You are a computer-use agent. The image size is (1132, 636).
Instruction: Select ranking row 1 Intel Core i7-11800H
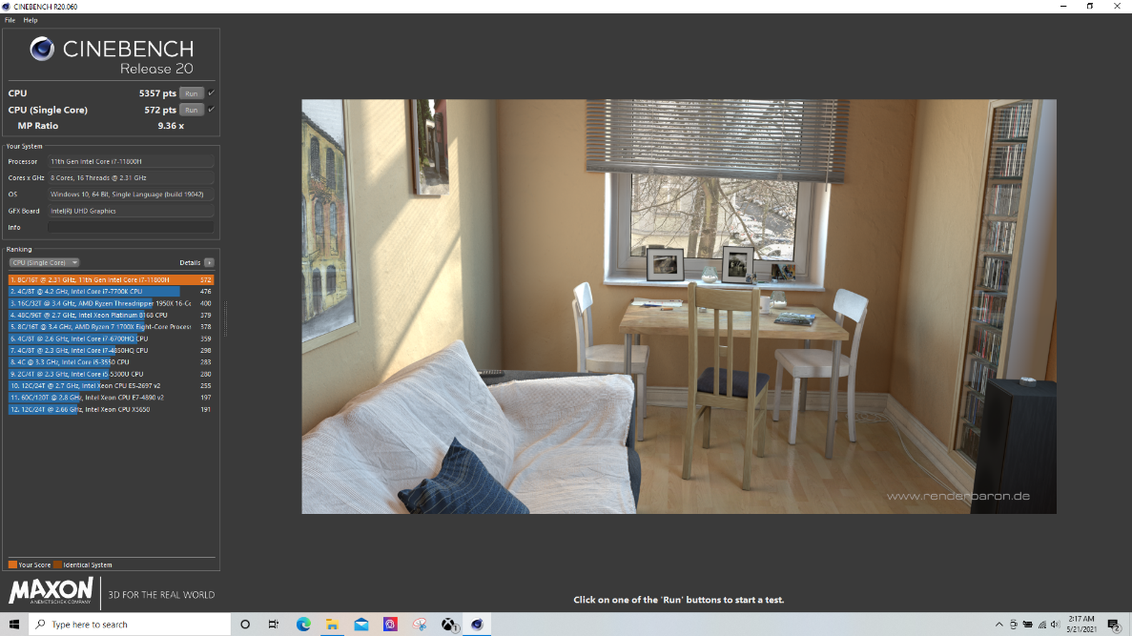pos(112,280)
